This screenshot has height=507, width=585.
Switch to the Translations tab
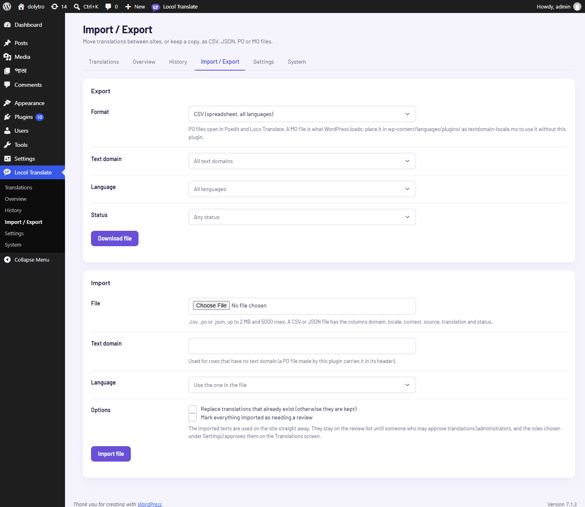104,62
